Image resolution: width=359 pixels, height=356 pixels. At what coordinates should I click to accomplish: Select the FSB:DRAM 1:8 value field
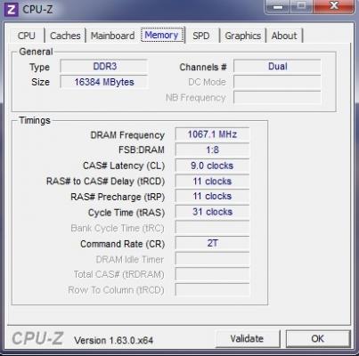point(212,150)
